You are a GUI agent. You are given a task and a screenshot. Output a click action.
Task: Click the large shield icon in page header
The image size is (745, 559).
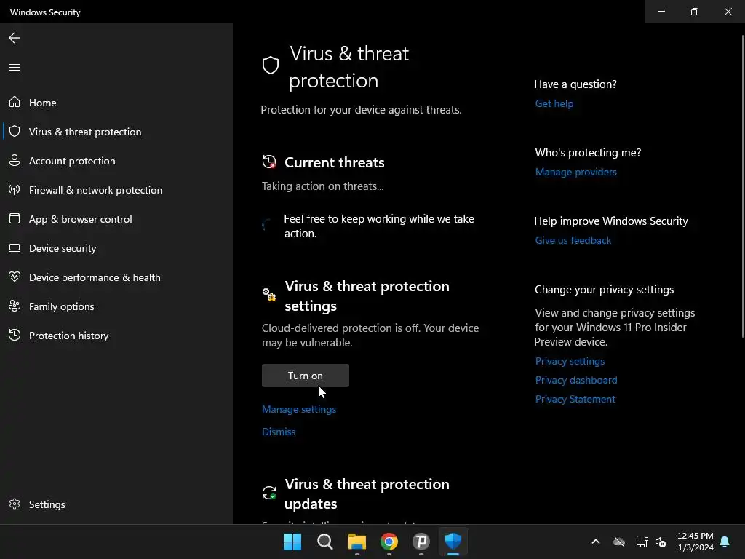point(271,66)
